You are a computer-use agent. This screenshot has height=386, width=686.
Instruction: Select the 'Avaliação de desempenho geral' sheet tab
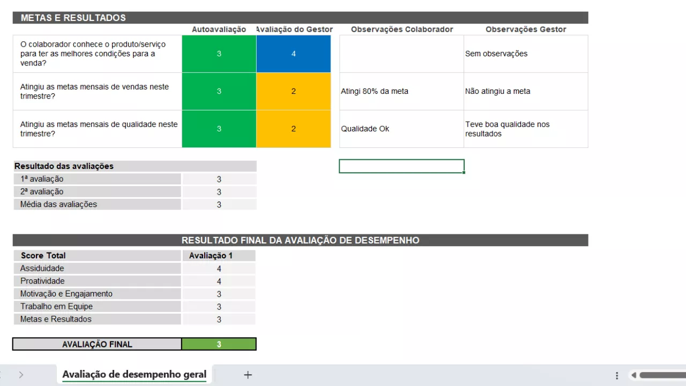click(x=134, y=374)
